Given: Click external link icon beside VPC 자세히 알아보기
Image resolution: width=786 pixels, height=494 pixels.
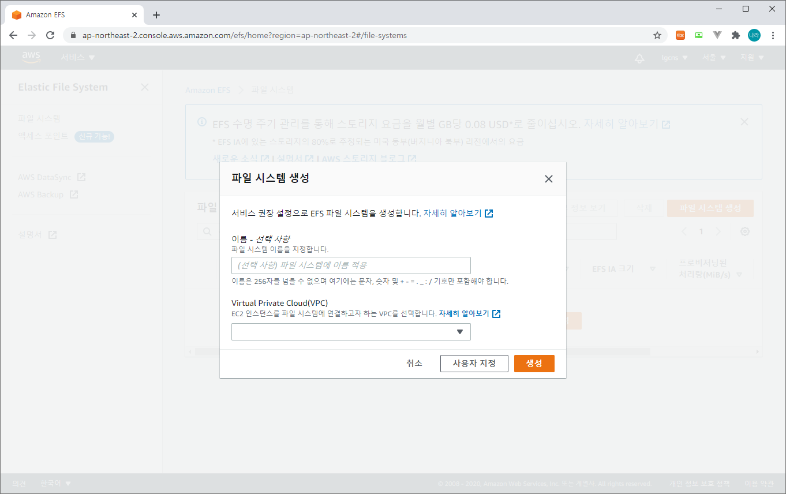Looking at the screenshot, I should [496, 314].
